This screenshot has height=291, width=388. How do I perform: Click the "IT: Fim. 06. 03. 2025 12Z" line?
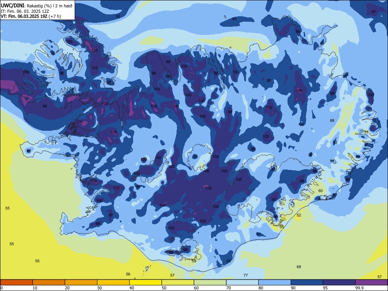[x=25, y=11]
